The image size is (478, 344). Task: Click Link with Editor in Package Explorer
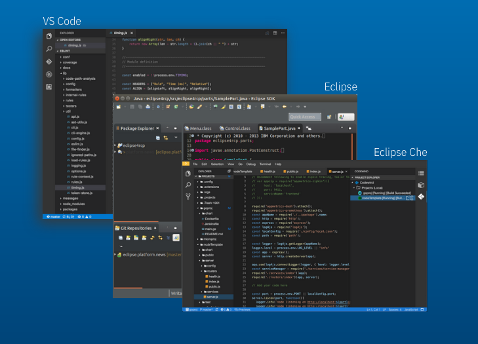coord(165,138)
